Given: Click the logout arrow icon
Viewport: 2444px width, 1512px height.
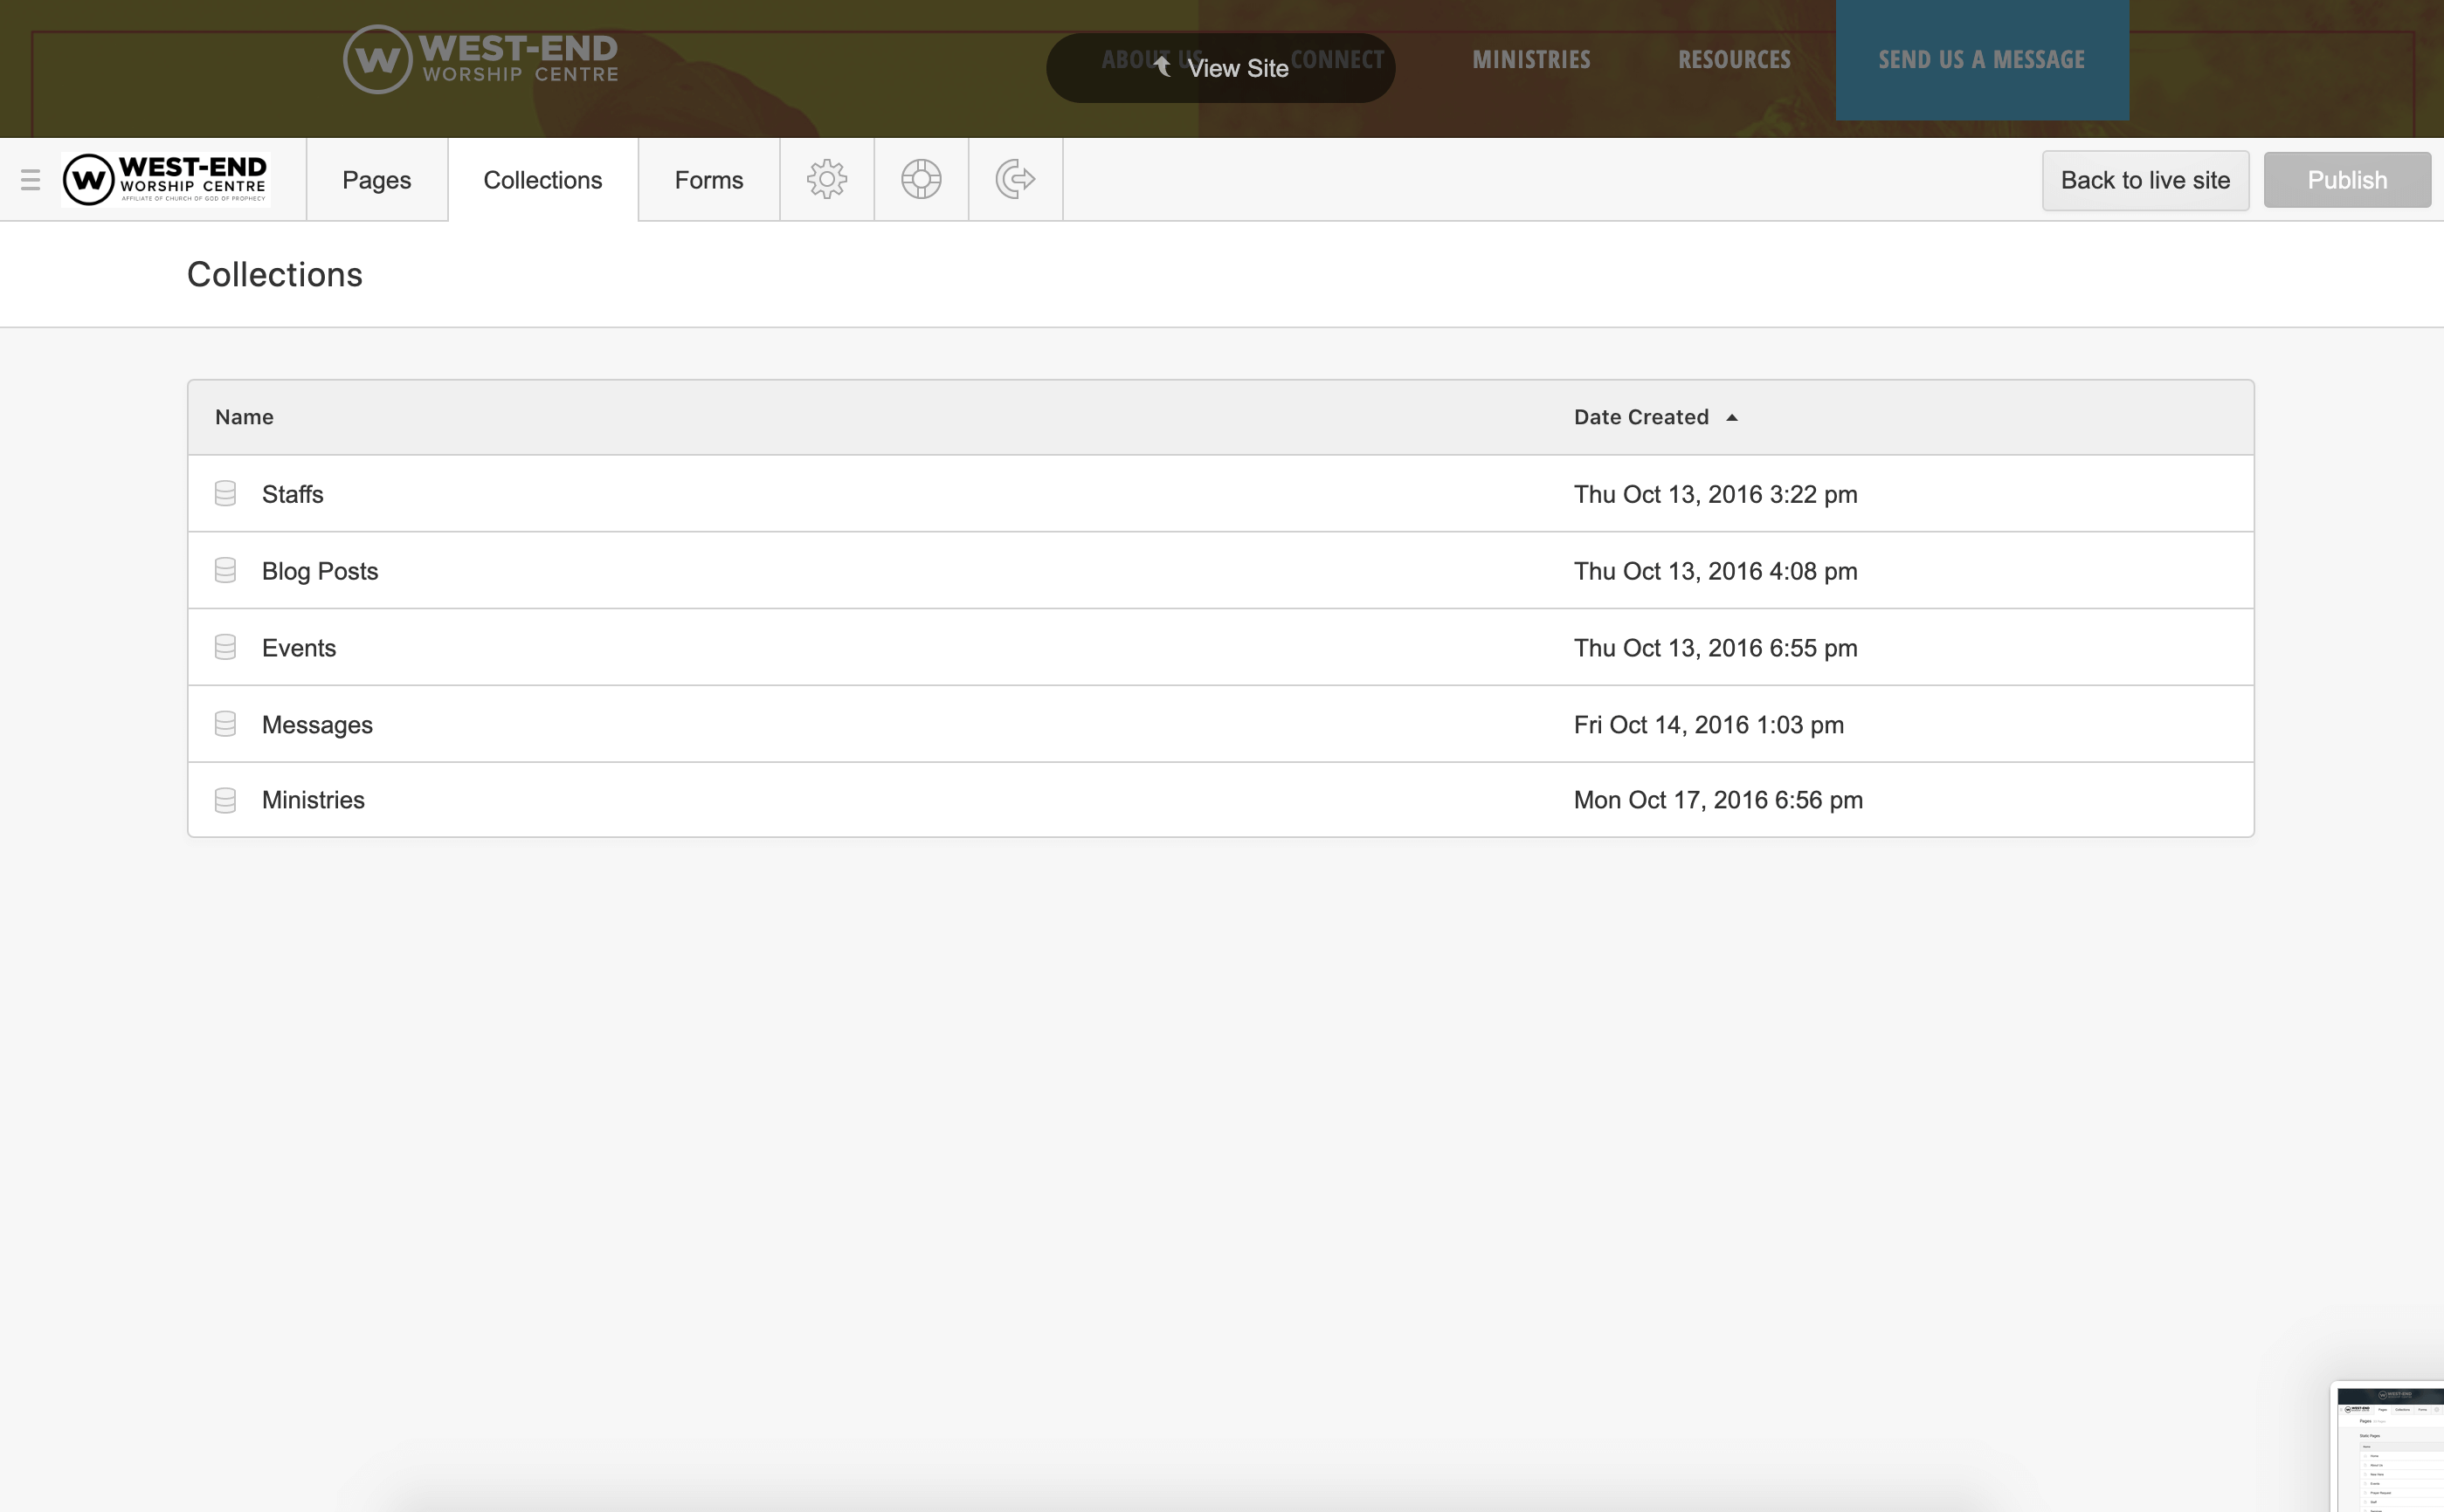Looking at the screenshot, I should pos(1014,180).
